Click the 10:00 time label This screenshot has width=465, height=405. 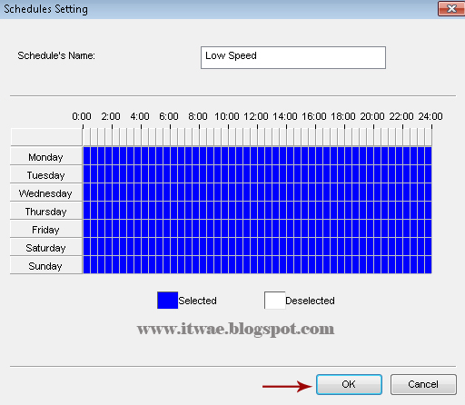tap(227, 116)
